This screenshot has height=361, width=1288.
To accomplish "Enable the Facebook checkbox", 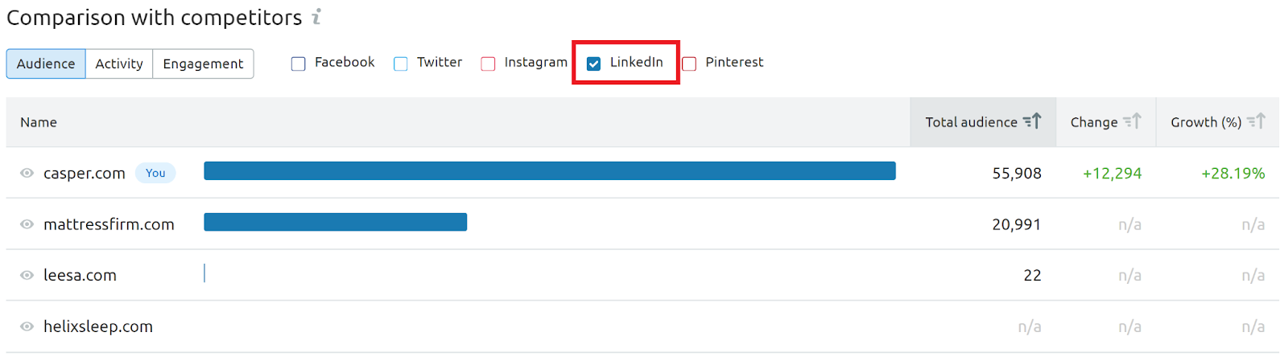I will (x=299, y=64).
